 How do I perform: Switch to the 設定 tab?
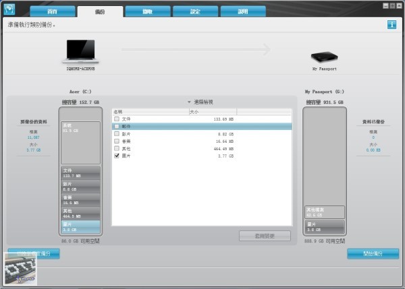click(x=195, y=11)
